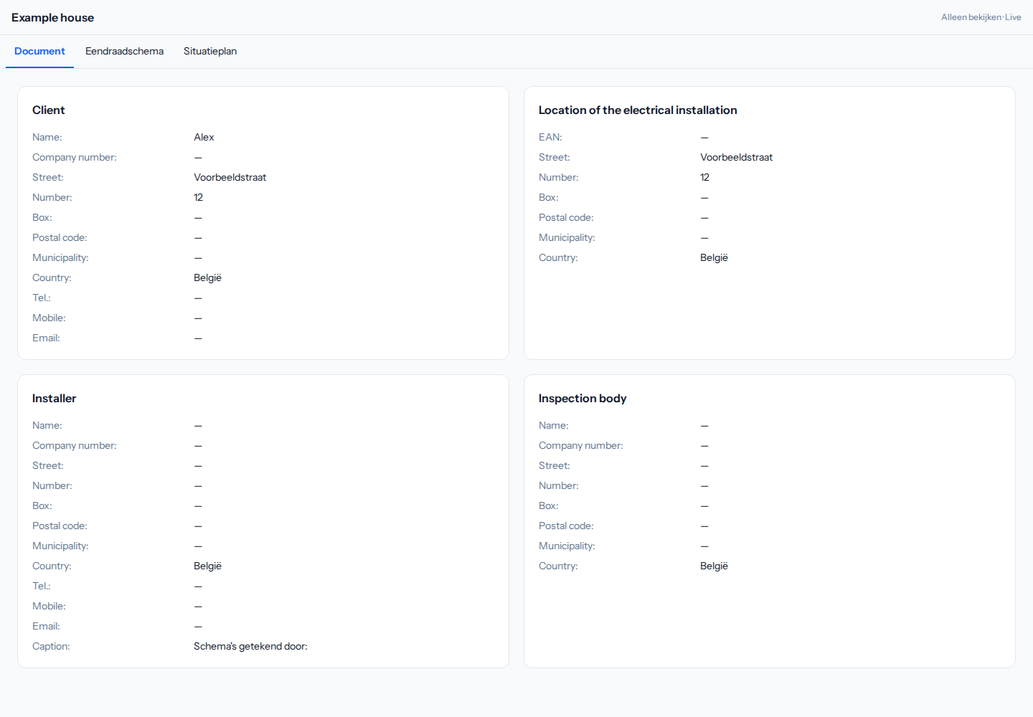Viewport: 1033px width, 717px height.
Task: Open the Document tab
Action: (x=39, y=51)
